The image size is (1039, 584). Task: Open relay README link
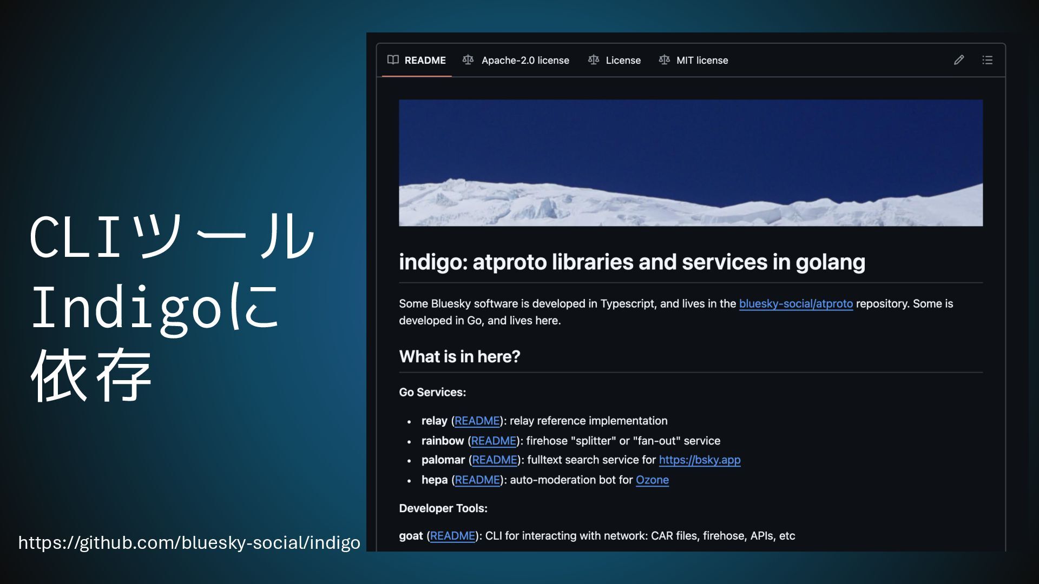[477, 421]
